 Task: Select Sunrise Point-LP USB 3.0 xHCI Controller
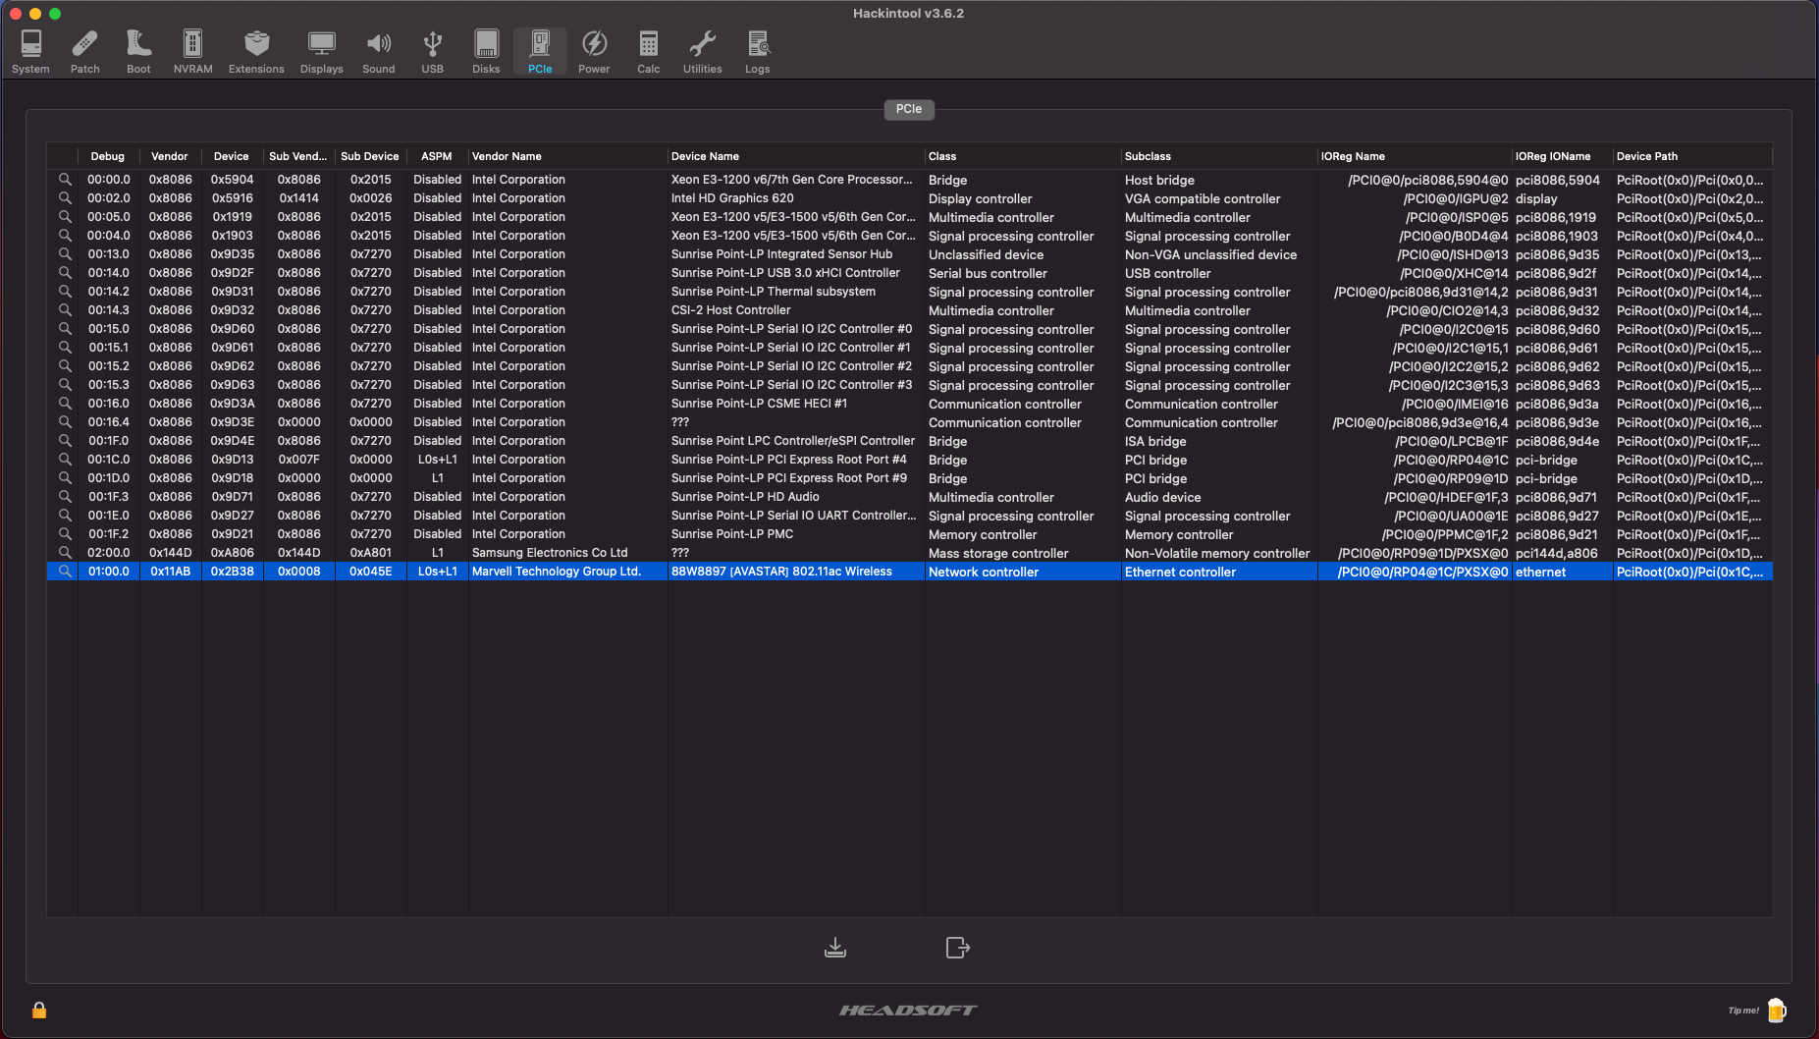coord(909,273)
